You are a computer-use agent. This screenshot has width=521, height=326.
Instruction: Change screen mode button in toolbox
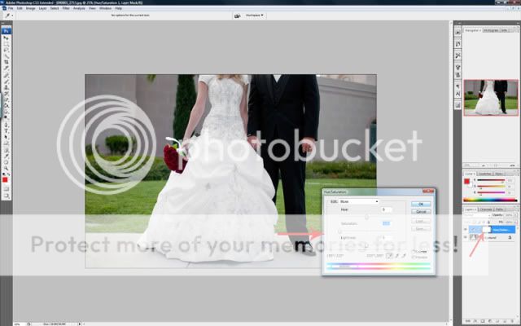(x=7, y=196)
